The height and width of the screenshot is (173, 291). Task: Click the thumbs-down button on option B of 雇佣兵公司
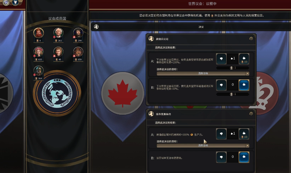(221, 85)
